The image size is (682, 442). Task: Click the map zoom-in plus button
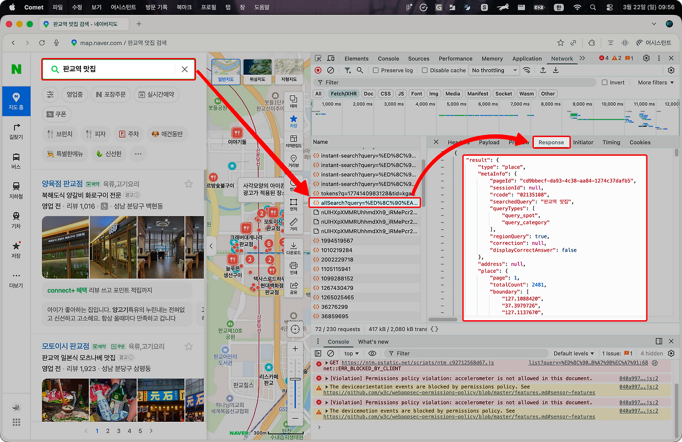click(295, 349)
